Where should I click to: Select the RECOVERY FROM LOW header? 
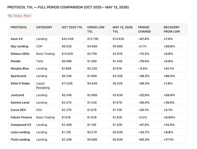pos(172,29)
